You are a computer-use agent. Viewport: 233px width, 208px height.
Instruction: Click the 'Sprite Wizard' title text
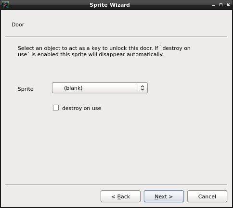(110, 5)
